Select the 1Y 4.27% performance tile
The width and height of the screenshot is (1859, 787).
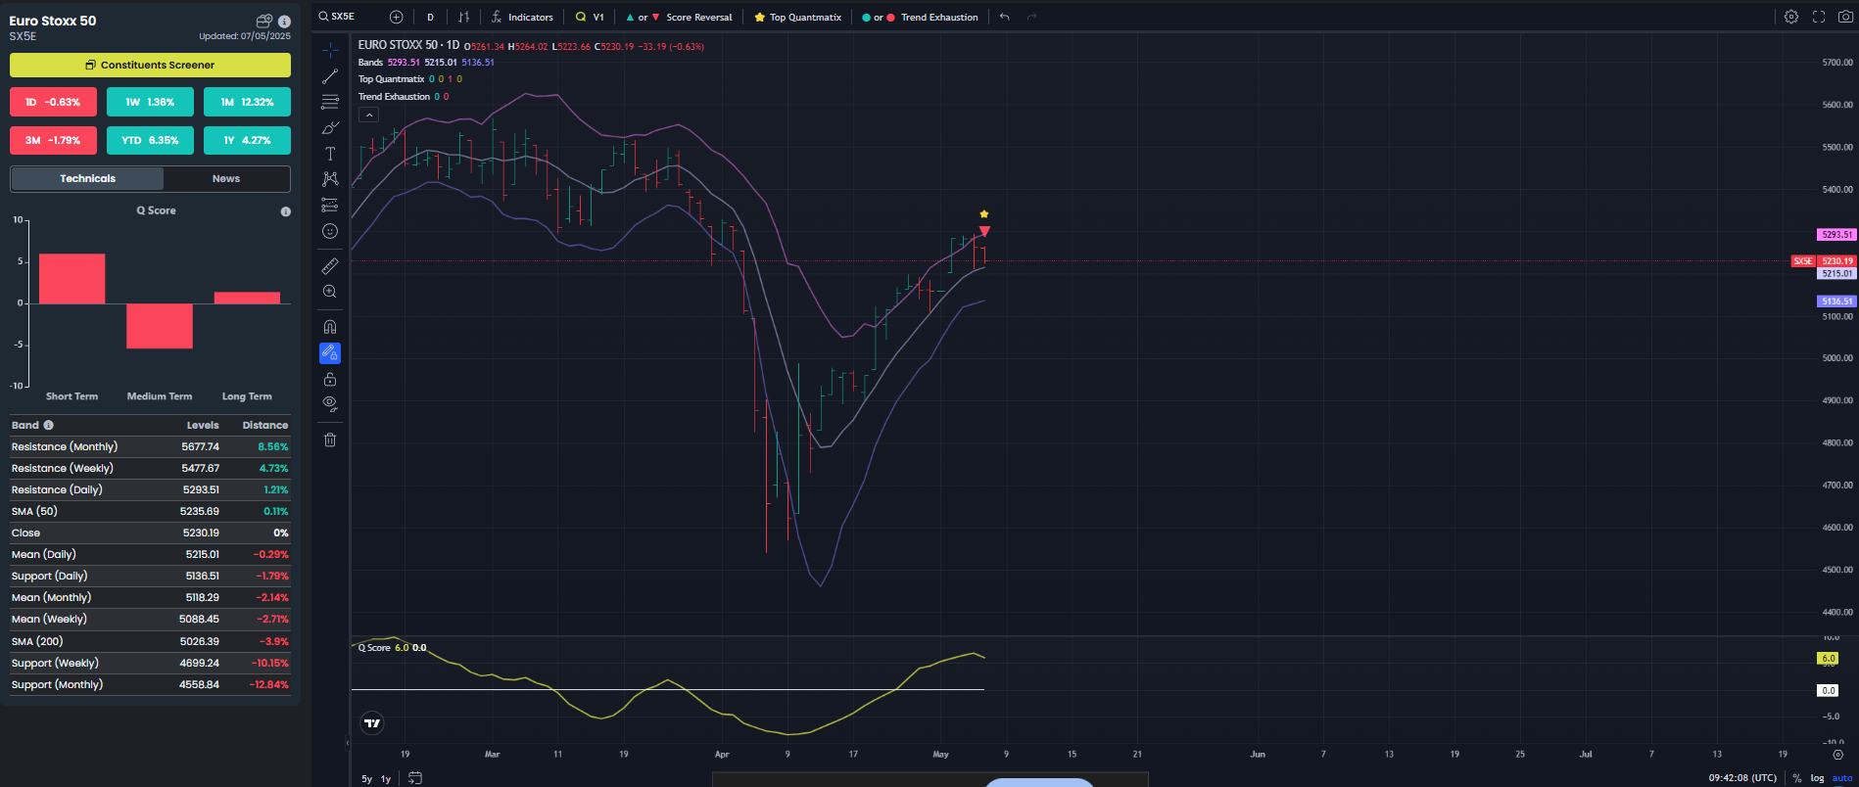click(247, 140)
